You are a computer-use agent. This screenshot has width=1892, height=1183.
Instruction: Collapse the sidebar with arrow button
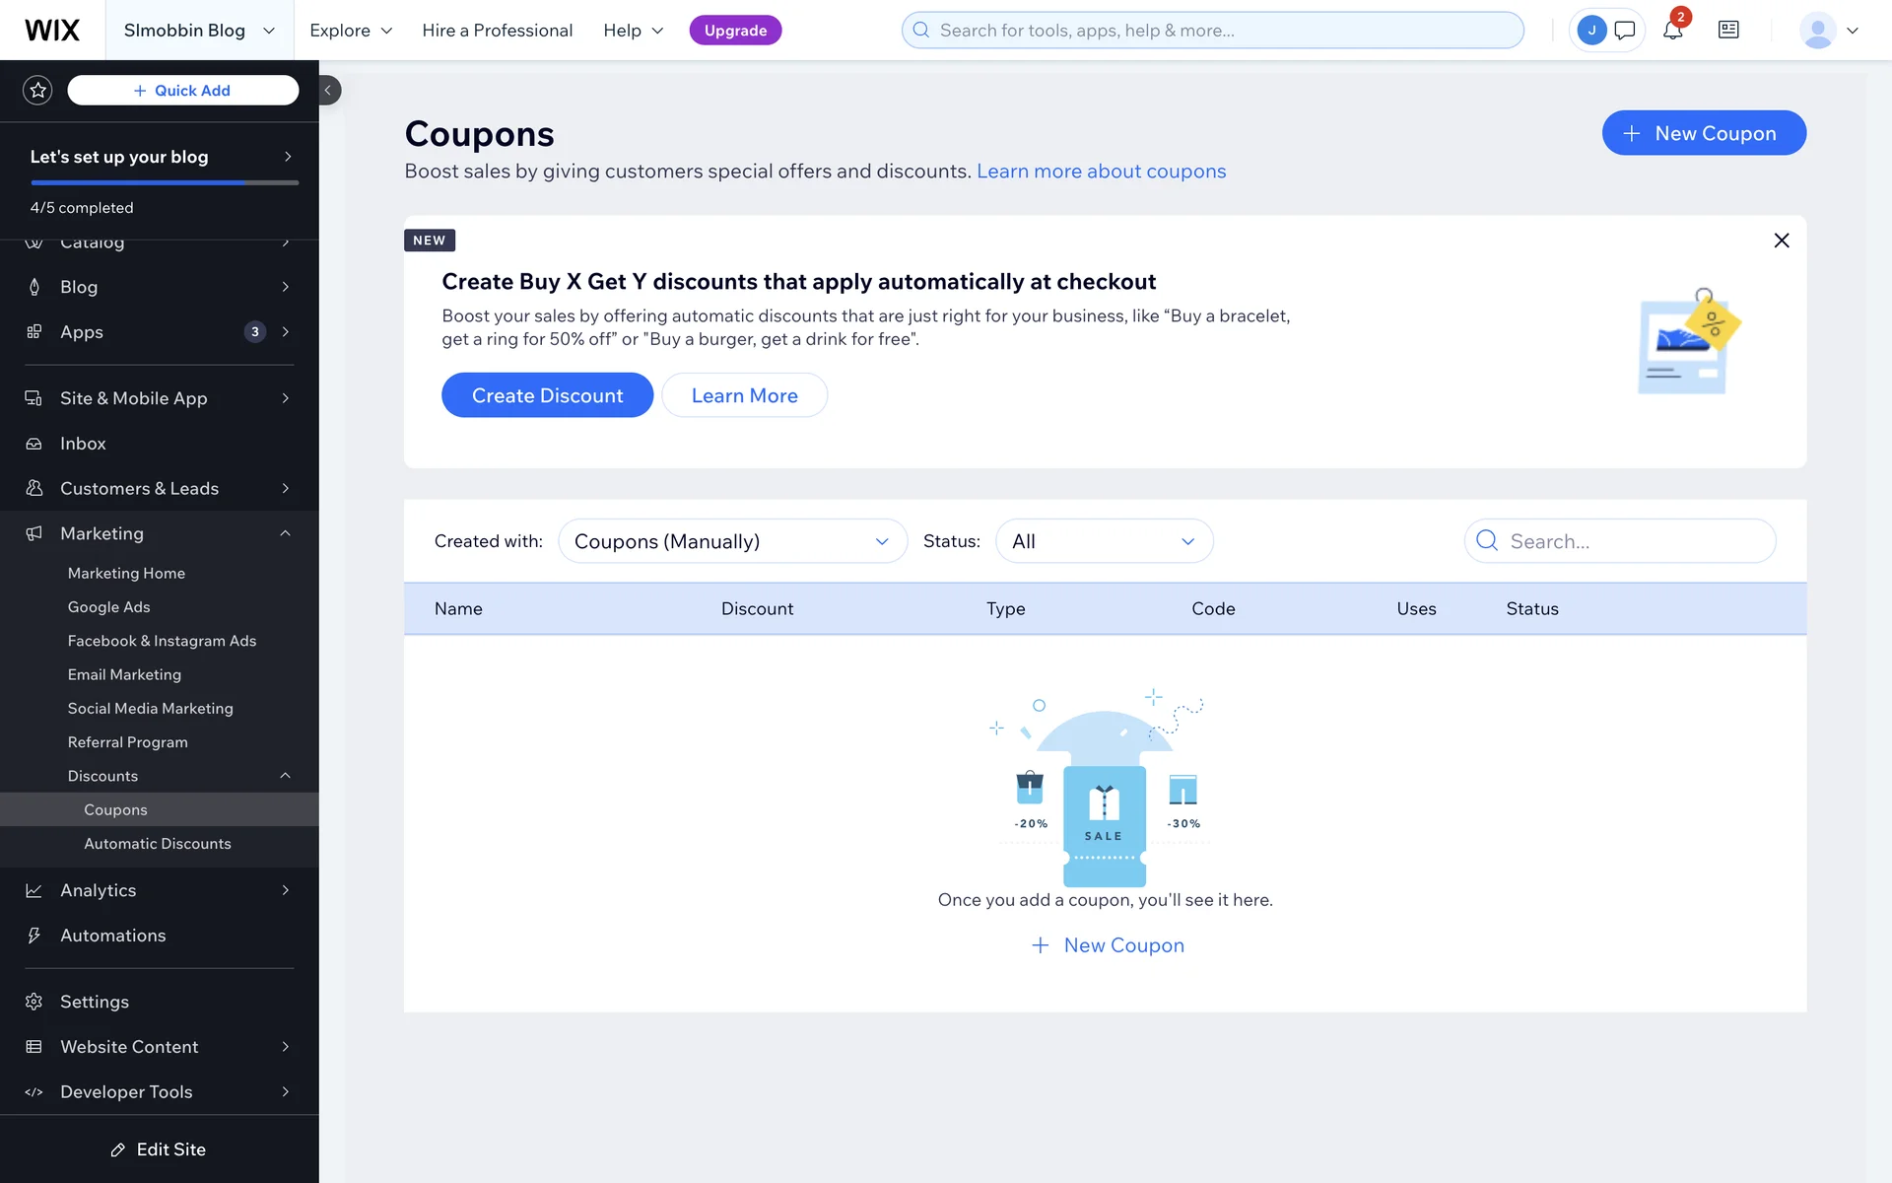pyautogui.click(x=329, y=91)
